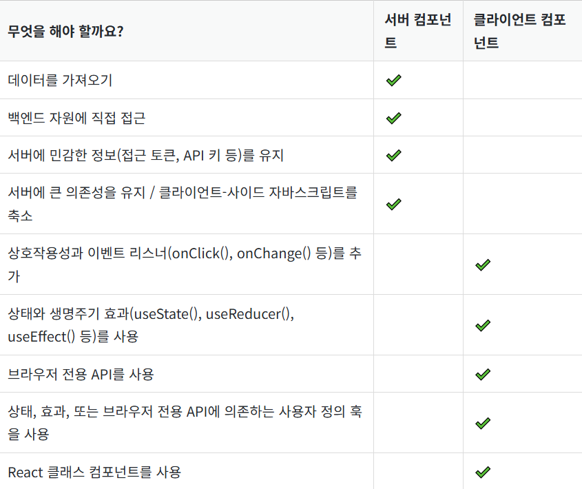This screenshot has height=489, width=582.
Task: Click the checkmark for 백엔드 자원에 직접 접근
Action: click(x=393, y=118)
